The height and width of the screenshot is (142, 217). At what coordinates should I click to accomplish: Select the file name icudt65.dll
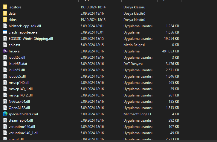(x=17, y=58)
